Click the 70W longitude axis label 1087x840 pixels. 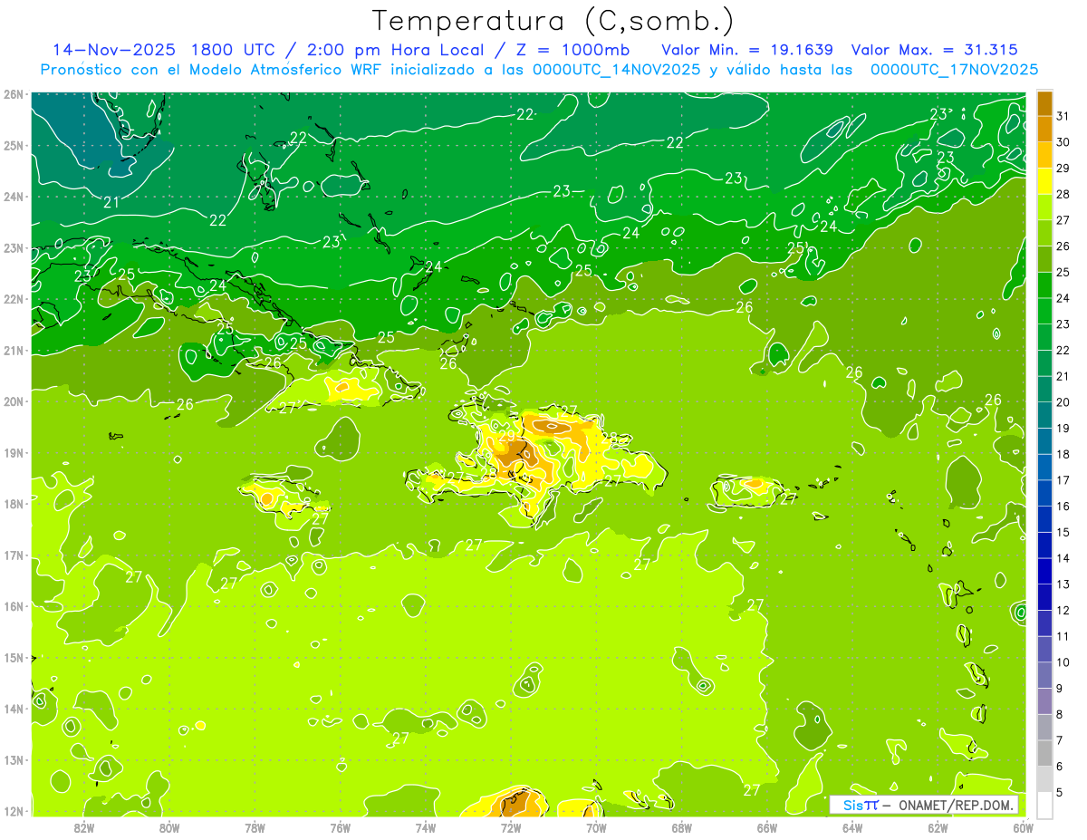[x=596, y=826]
